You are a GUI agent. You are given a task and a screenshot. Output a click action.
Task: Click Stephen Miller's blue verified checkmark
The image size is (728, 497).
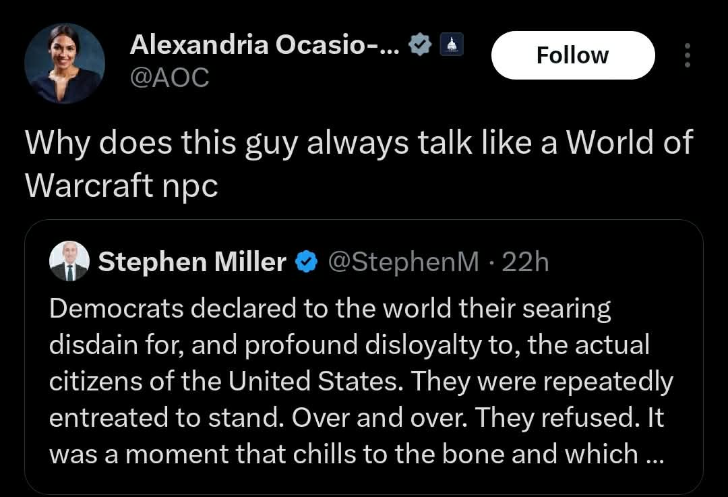coord(307,262)
